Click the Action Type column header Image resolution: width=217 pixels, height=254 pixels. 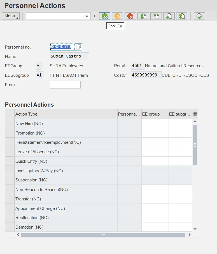(66, 114)
